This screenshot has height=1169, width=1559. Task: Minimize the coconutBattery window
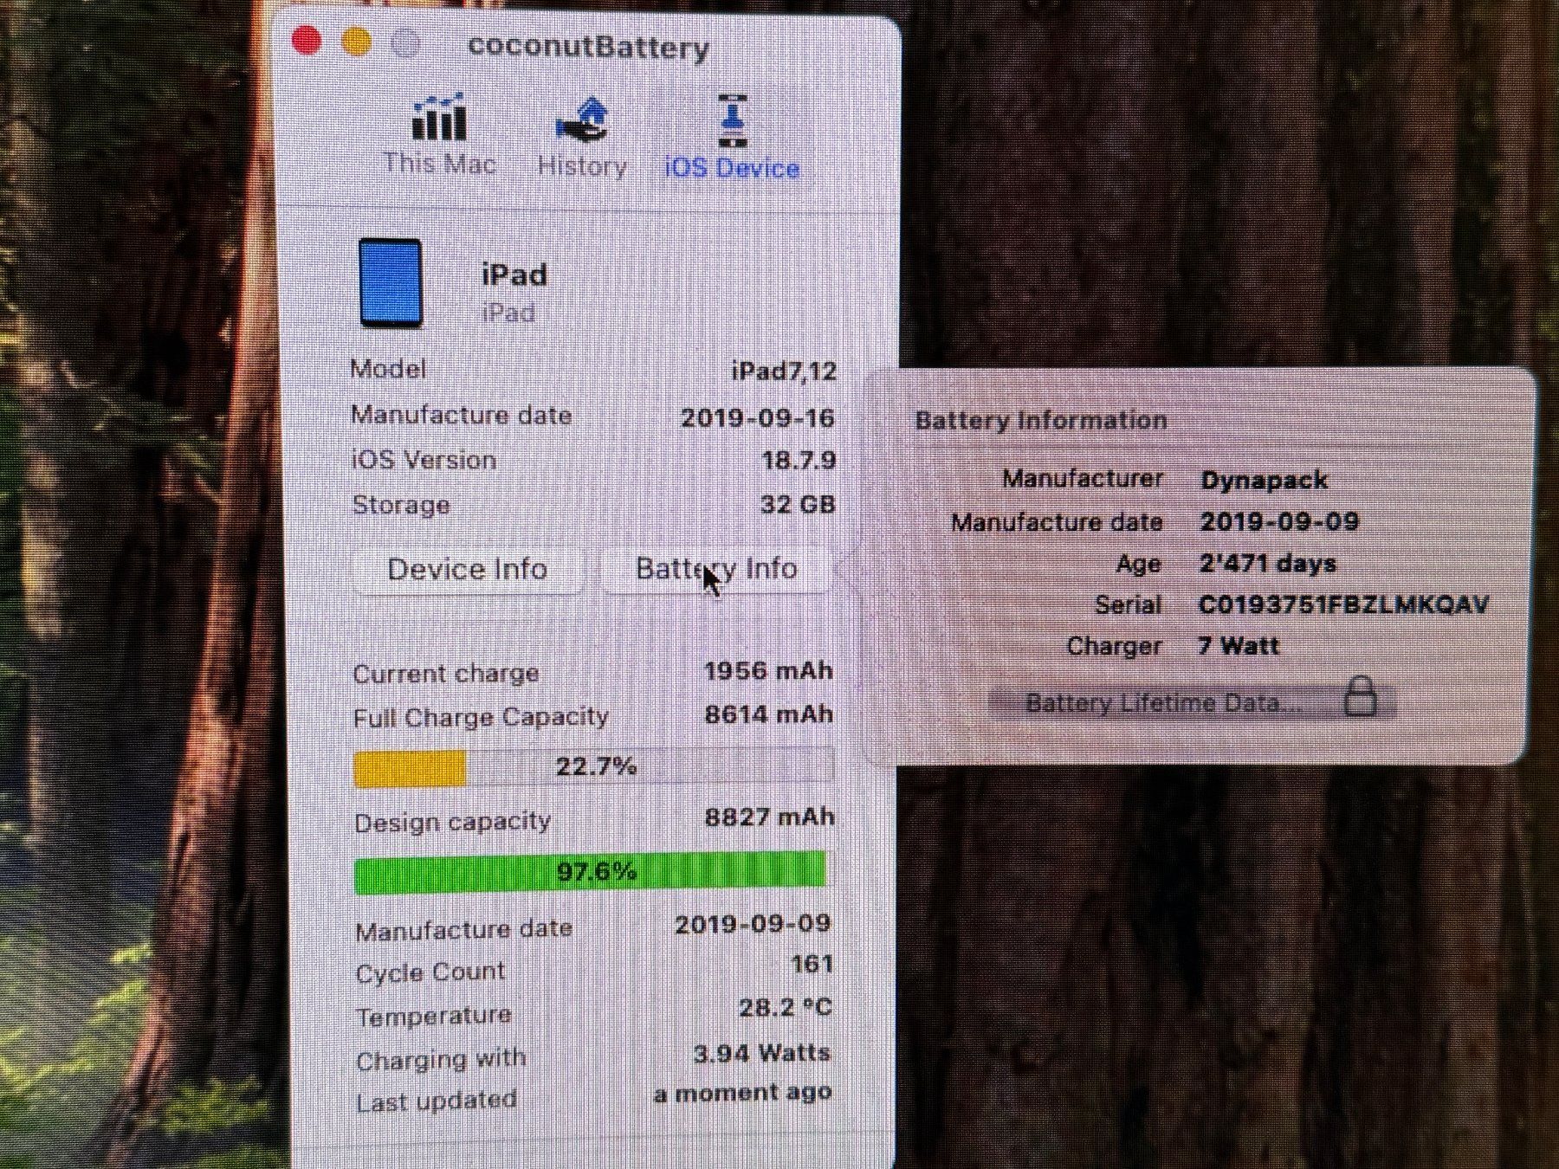356,41
